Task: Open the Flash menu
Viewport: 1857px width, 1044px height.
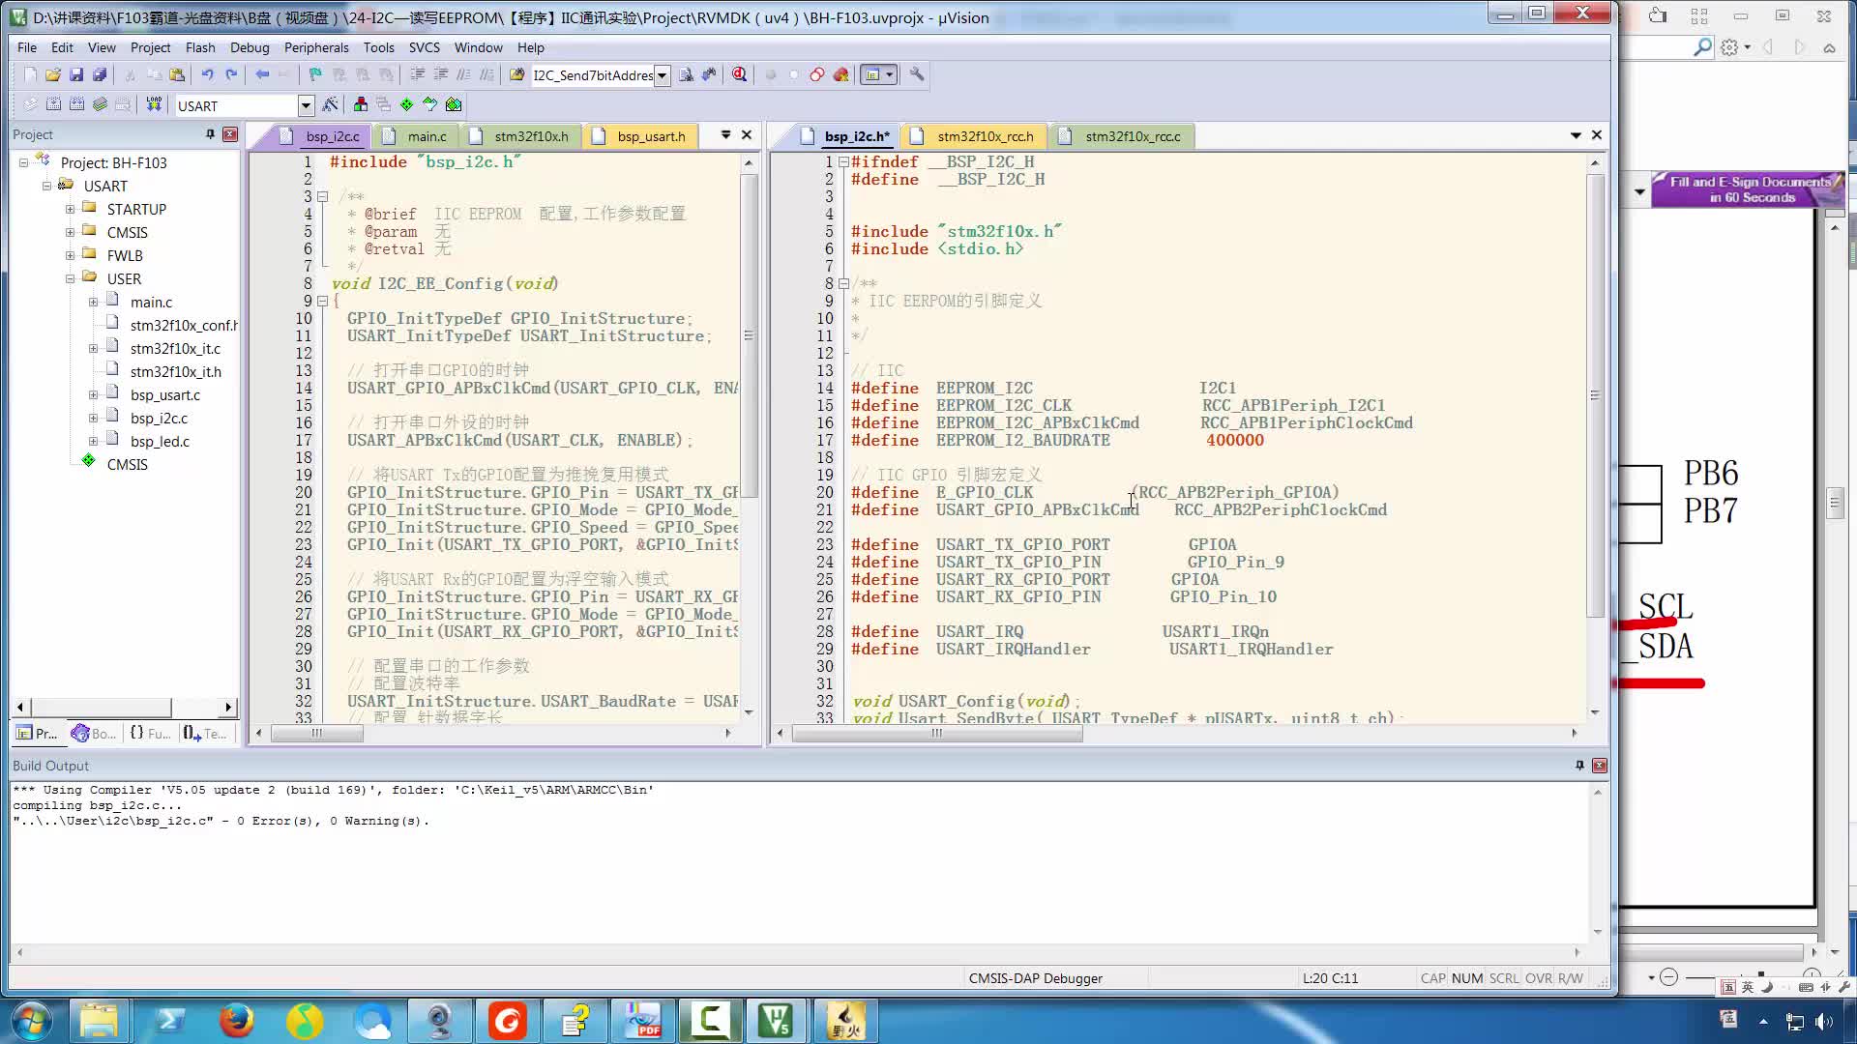Action: click(x=200, y=47)
